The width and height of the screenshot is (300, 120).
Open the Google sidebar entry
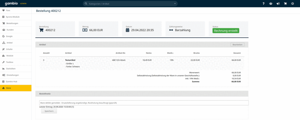(x=16, y=36)
